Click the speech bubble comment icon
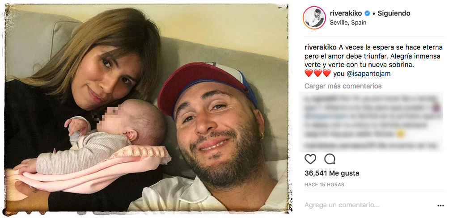The image size is (449, 218). tap(330, 159)
